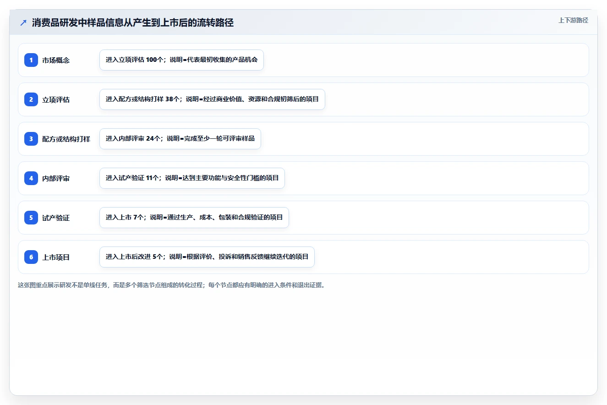Click the 配方或结构打样 stage label
The height and width of the screenshot is (405, 607).
[66, 139]
